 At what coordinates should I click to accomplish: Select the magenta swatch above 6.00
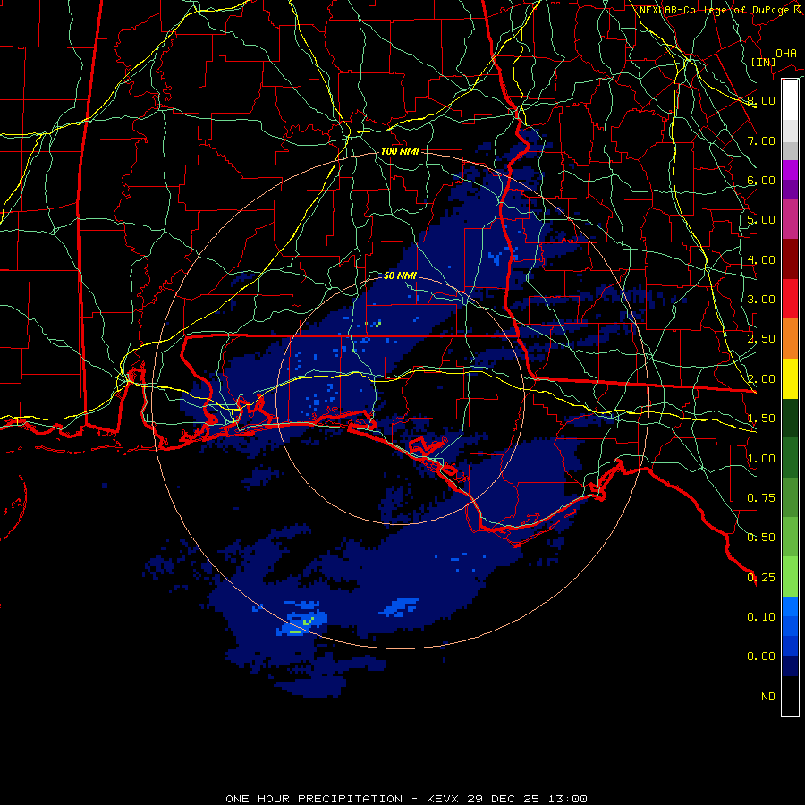coord(790,170)
